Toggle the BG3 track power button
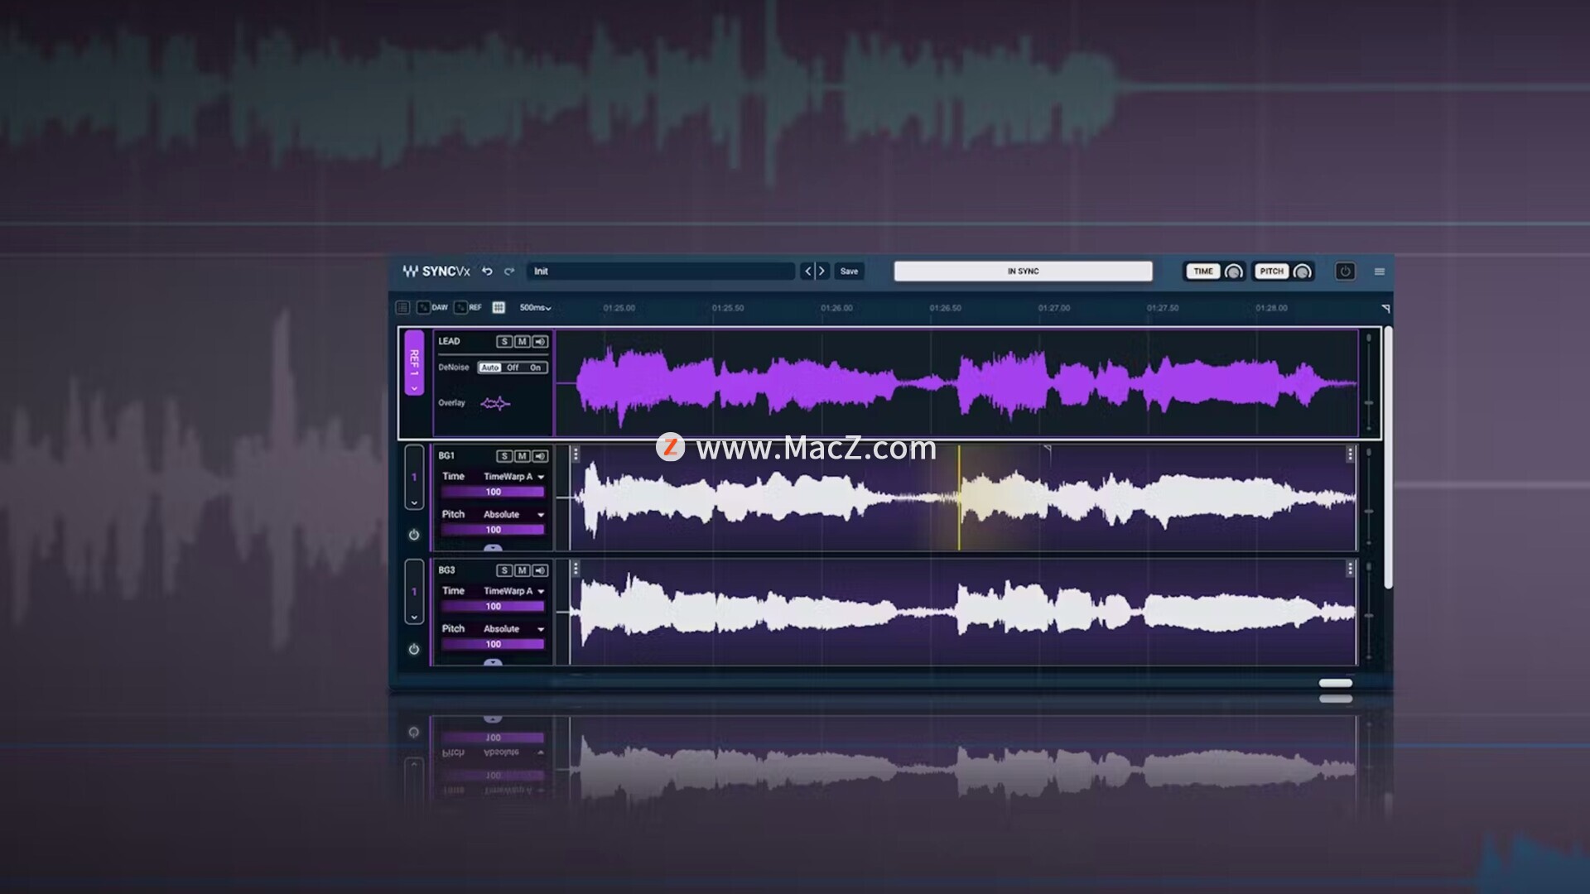 (414, 650)
